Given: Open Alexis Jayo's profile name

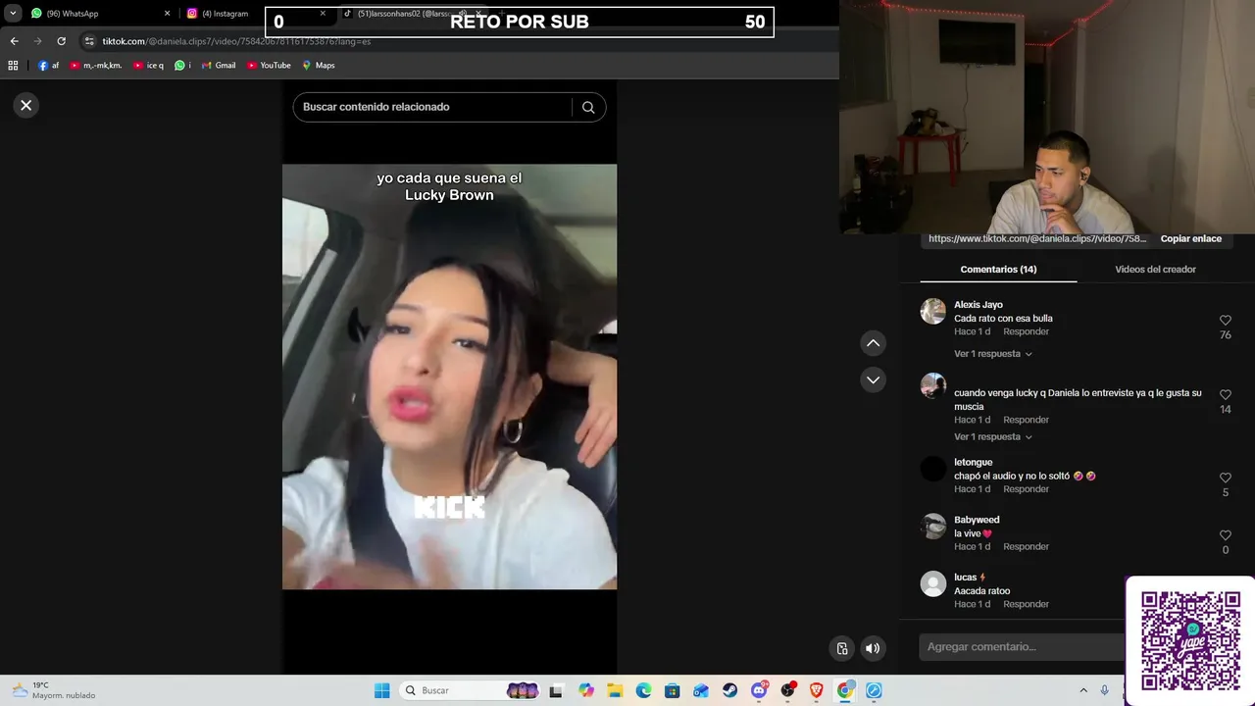Looking at the screenshot, I should coord(979,305).
